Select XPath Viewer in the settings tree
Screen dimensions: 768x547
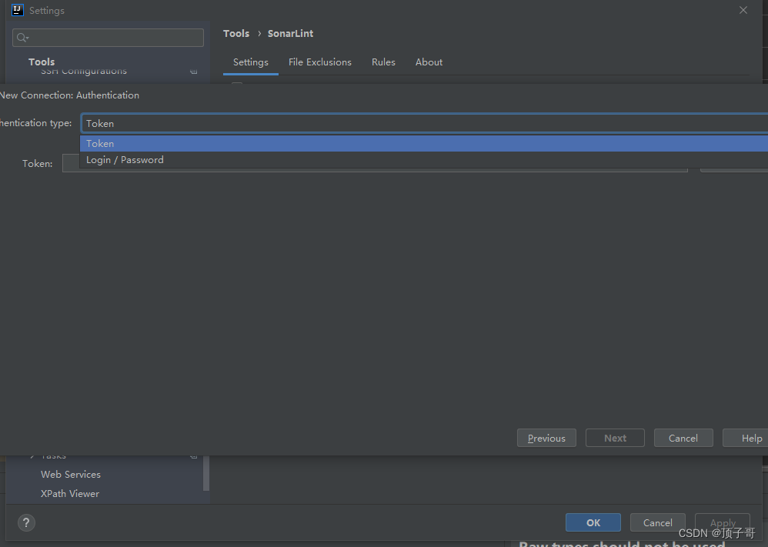68,493
